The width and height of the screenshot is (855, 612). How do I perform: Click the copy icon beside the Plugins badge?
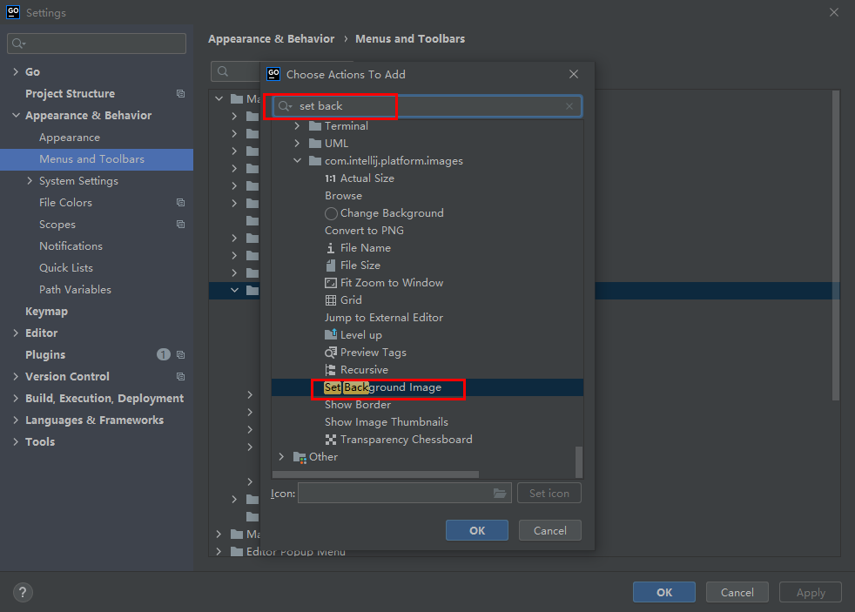tap(180, 355)
